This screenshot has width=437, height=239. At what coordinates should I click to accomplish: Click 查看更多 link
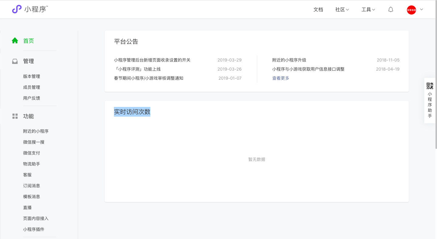281,78
